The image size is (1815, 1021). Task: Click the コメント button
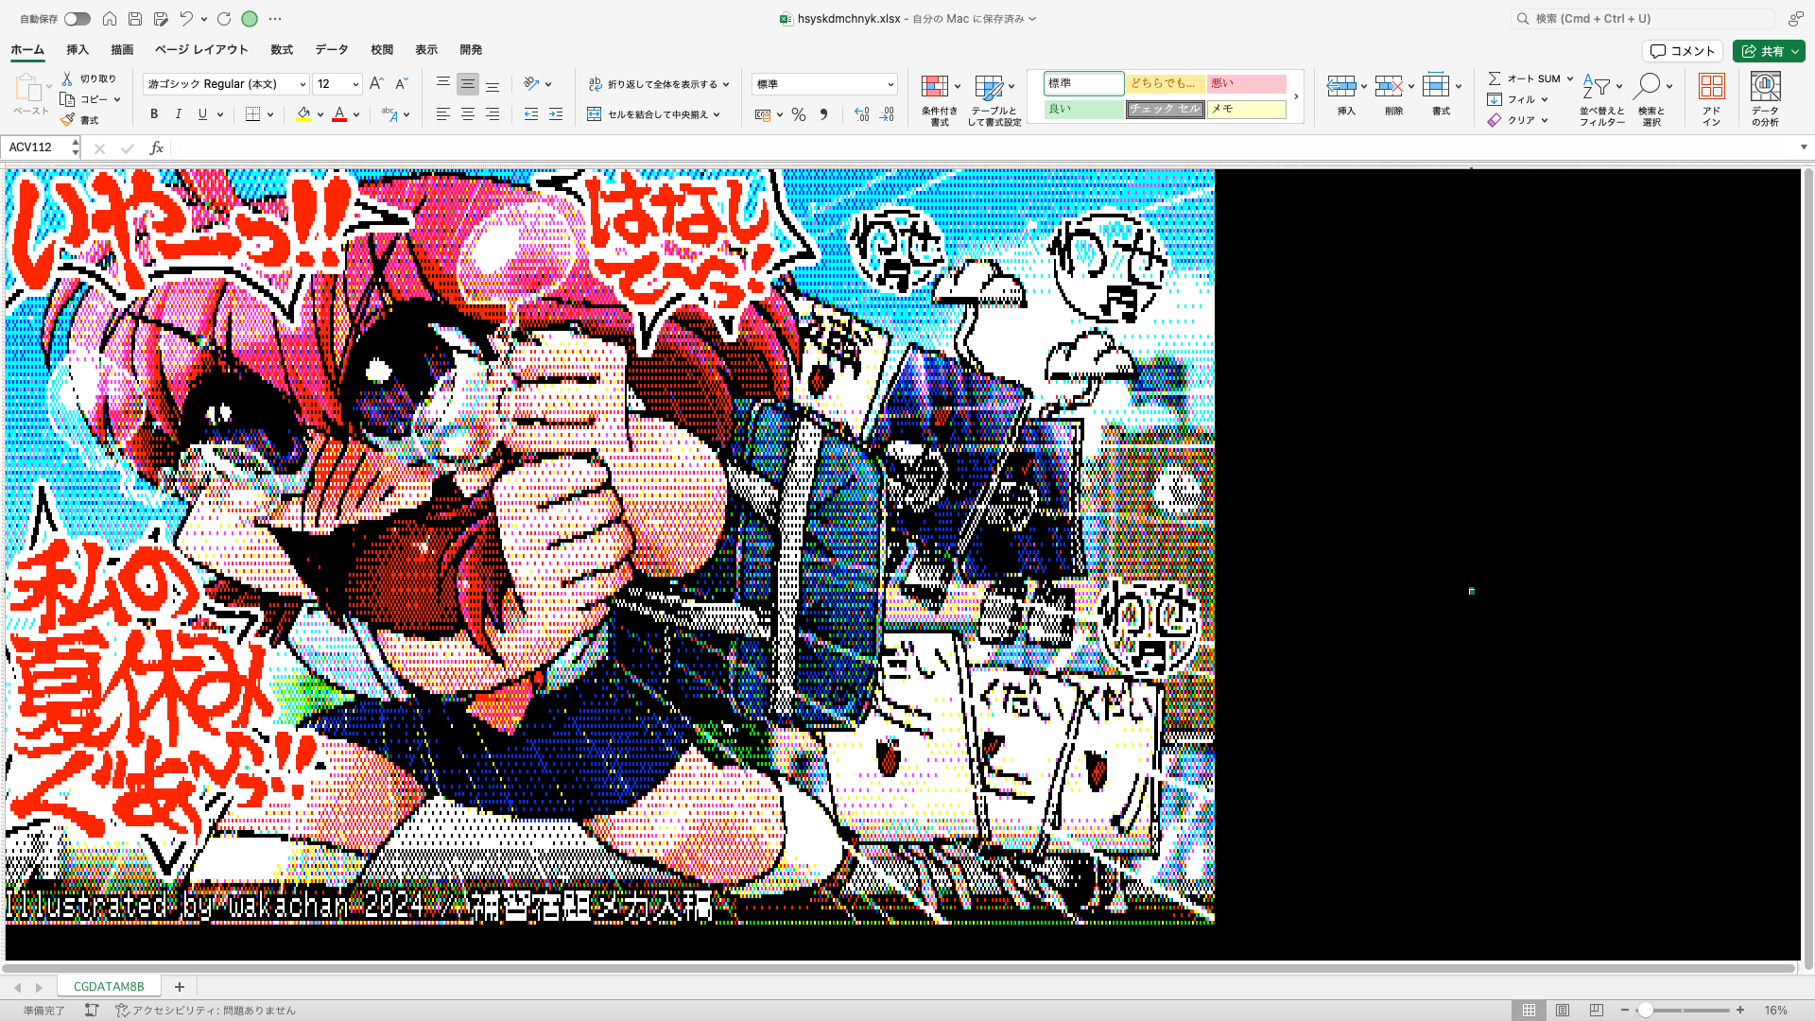[x=1683, y=51]
